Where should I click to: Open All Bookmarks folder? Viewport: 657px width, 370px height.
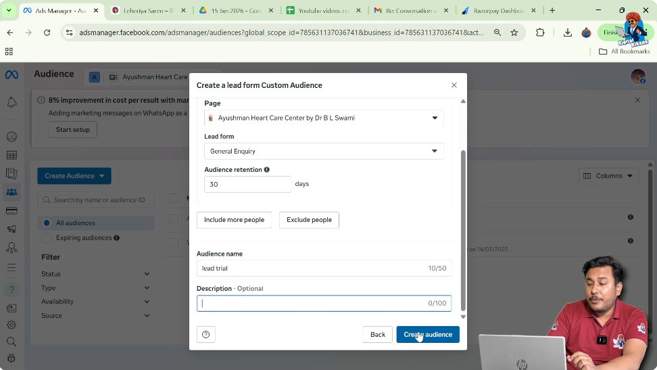click(x=625, y=51)
